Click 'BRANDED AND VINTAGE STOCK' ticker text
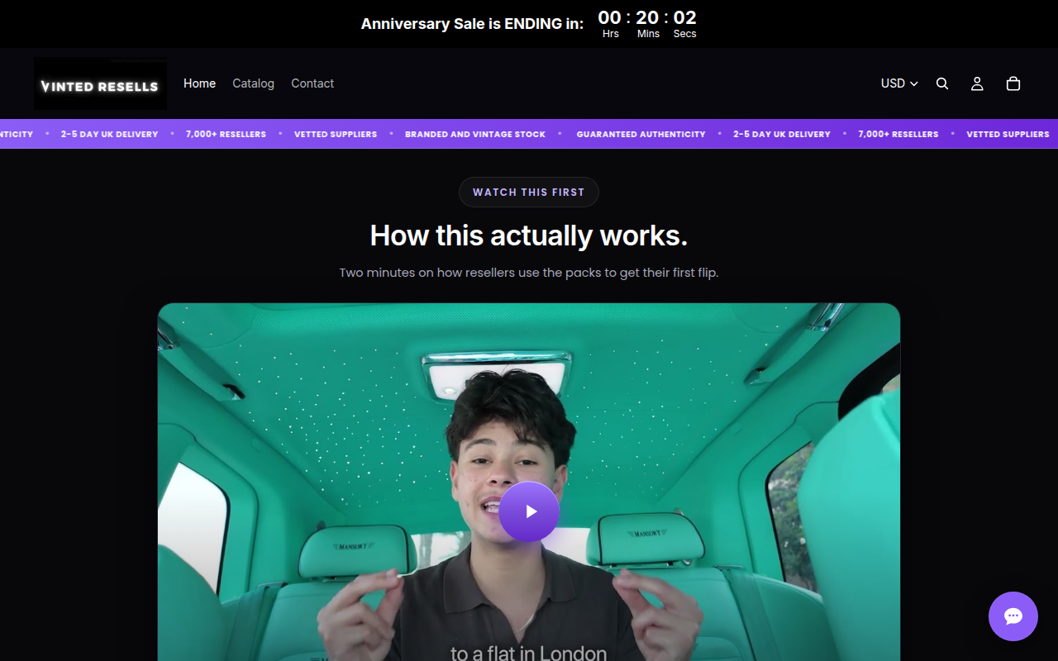1058x661 pixels. pos(475,134)
